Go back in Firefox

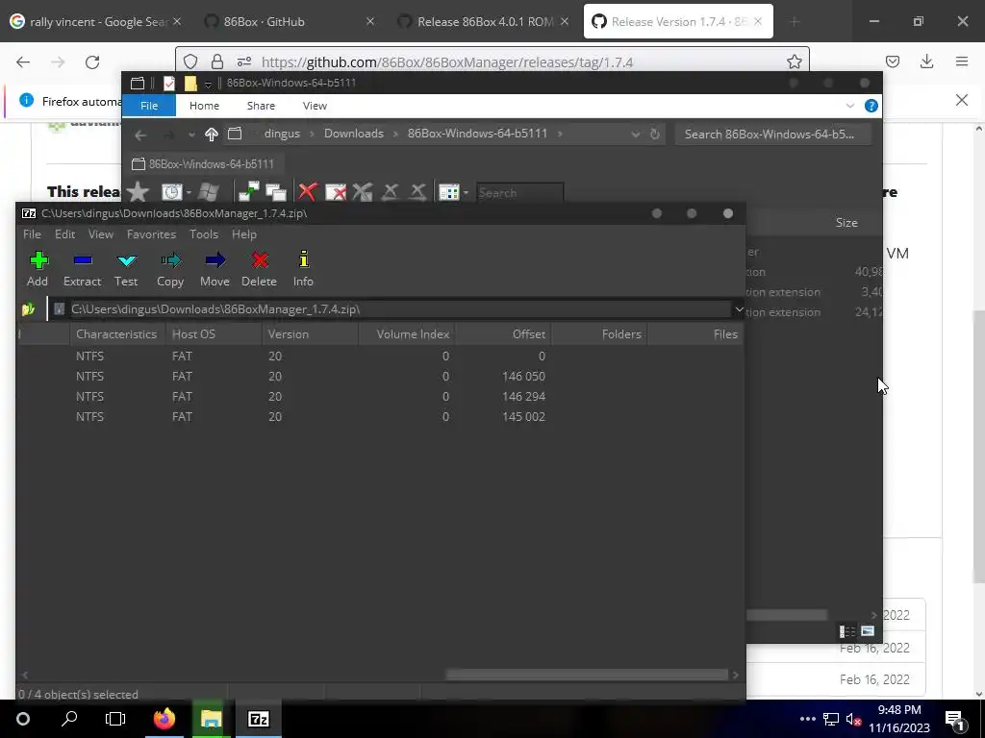coord(23,62)
